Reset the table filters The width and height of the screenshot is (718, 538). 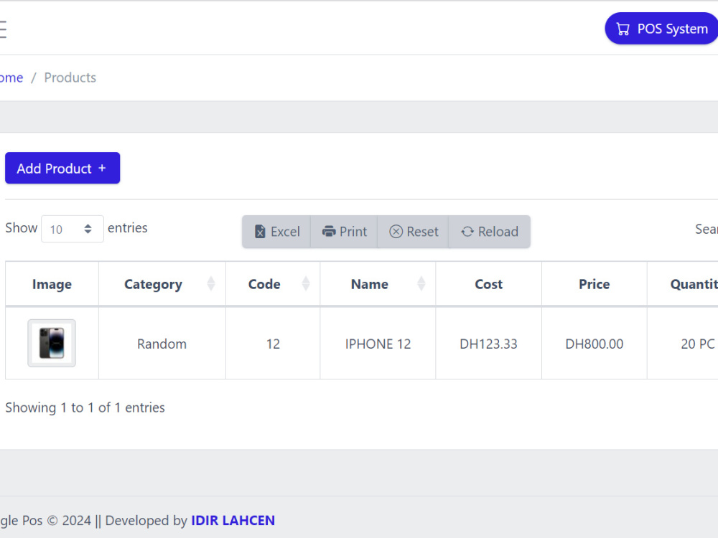point(414,232)
